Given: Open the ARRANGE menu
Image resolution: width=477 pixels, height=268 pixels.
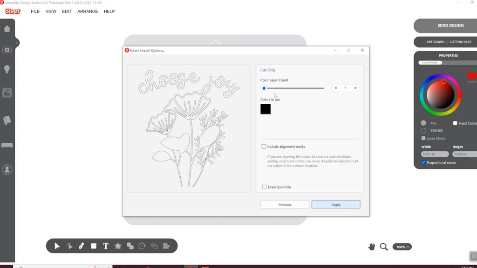Looking at the screenshot, I should pyautogui.click(x=88, y=11).
